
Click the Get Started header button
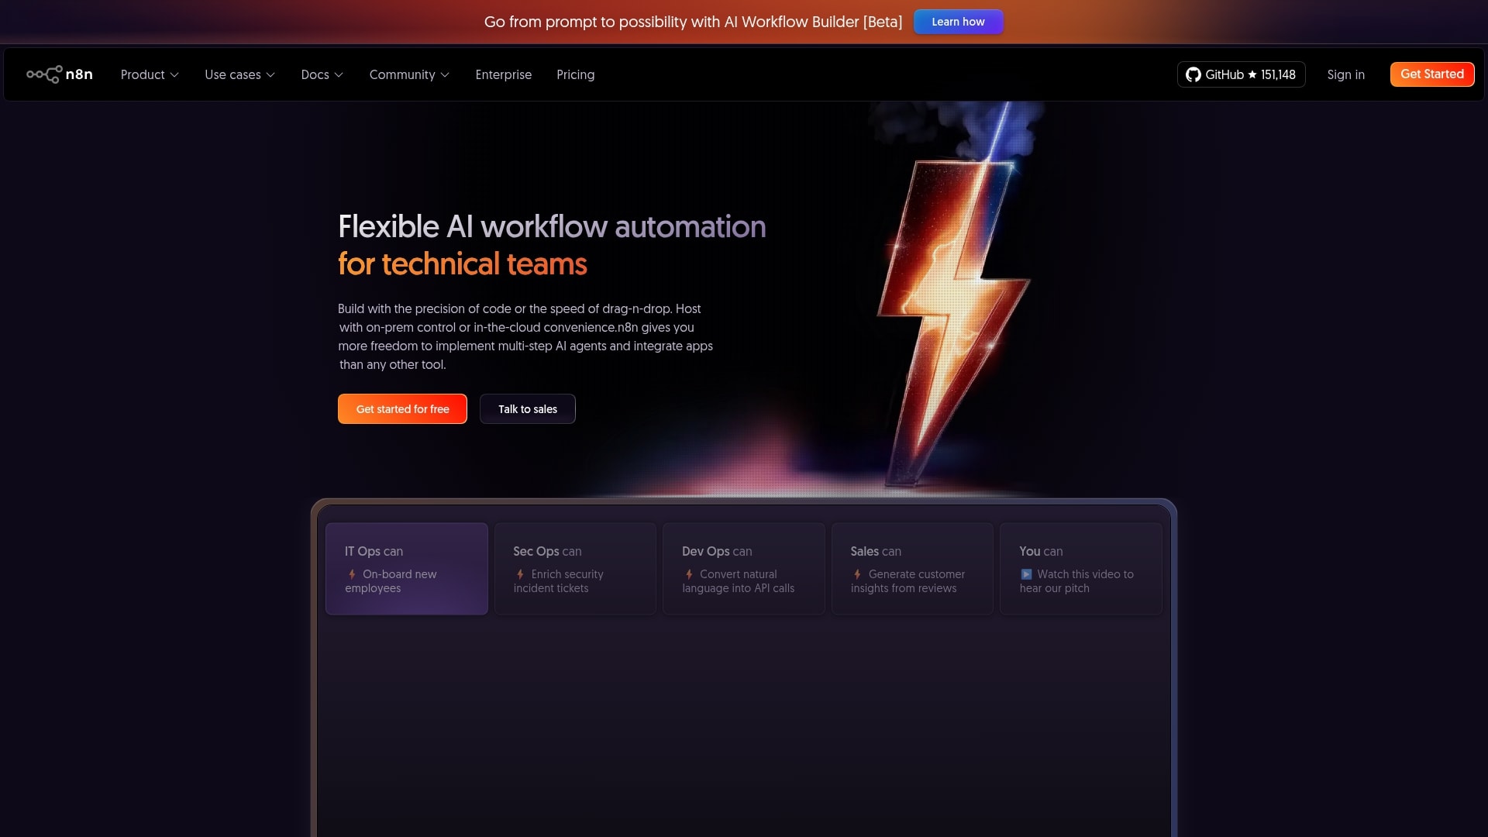(1431, 74)
